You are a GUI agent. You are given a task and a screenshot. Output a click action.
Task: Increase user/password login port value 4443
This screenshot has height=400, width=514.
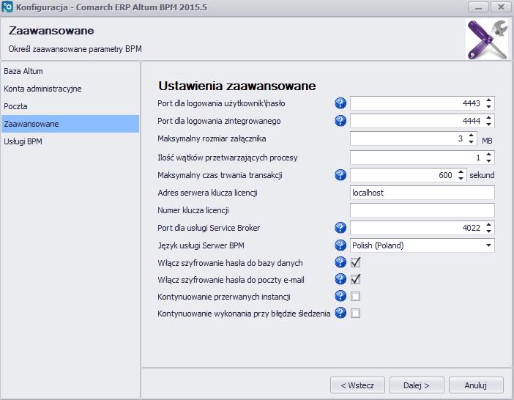[488, 100]
